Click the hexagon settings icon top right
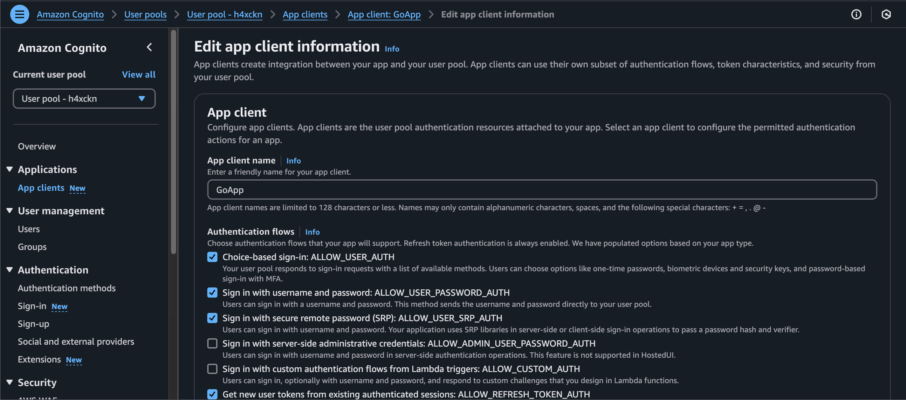 click(x=886, y=14)
